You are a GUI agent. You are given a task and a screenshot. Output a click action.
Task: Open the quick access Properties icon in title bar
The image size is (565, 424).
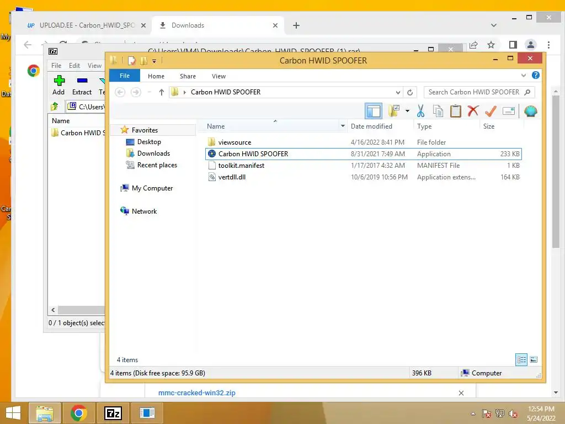[x=132, y=61]
